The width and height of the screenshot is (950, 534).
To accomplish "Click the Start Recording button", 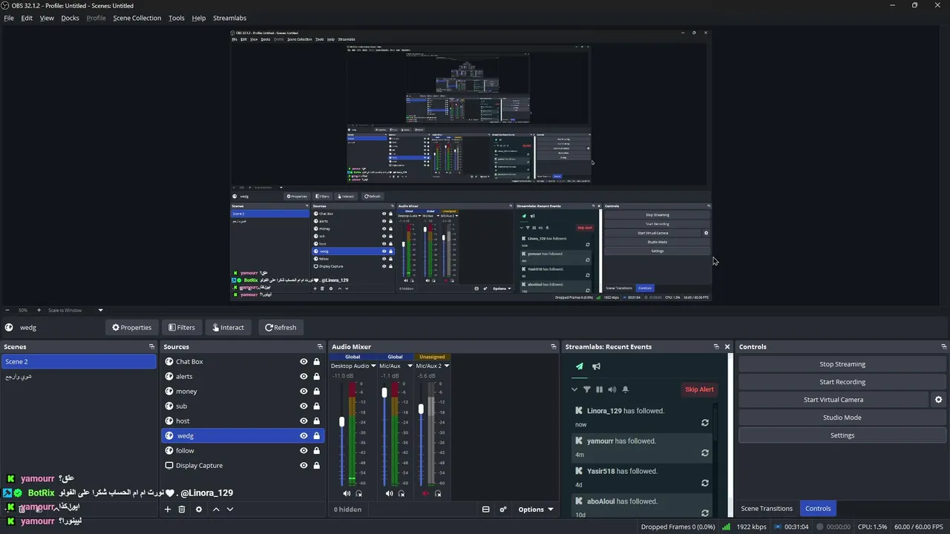I will 842,382.
